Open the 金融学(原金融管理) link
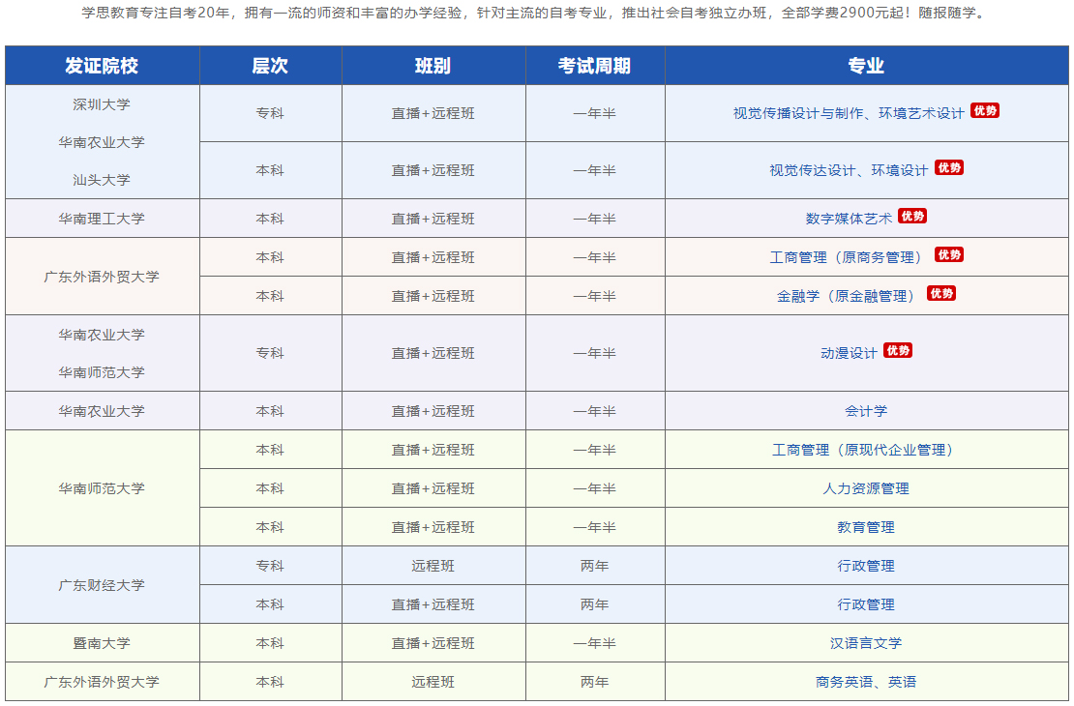The width and height of the screenshot is (1074, 706). [x=849, y=297]
